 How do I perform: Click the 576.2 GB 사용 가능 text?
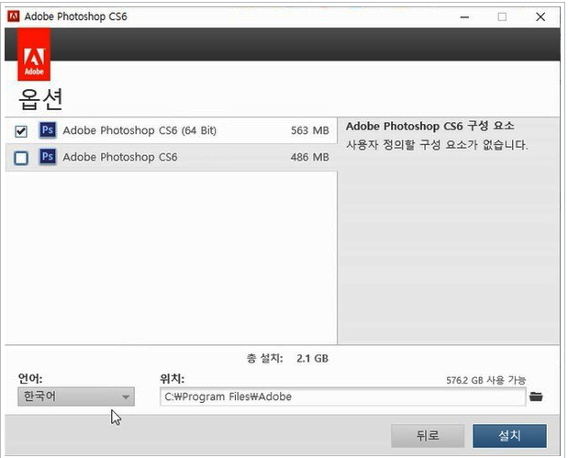(485, 380)
